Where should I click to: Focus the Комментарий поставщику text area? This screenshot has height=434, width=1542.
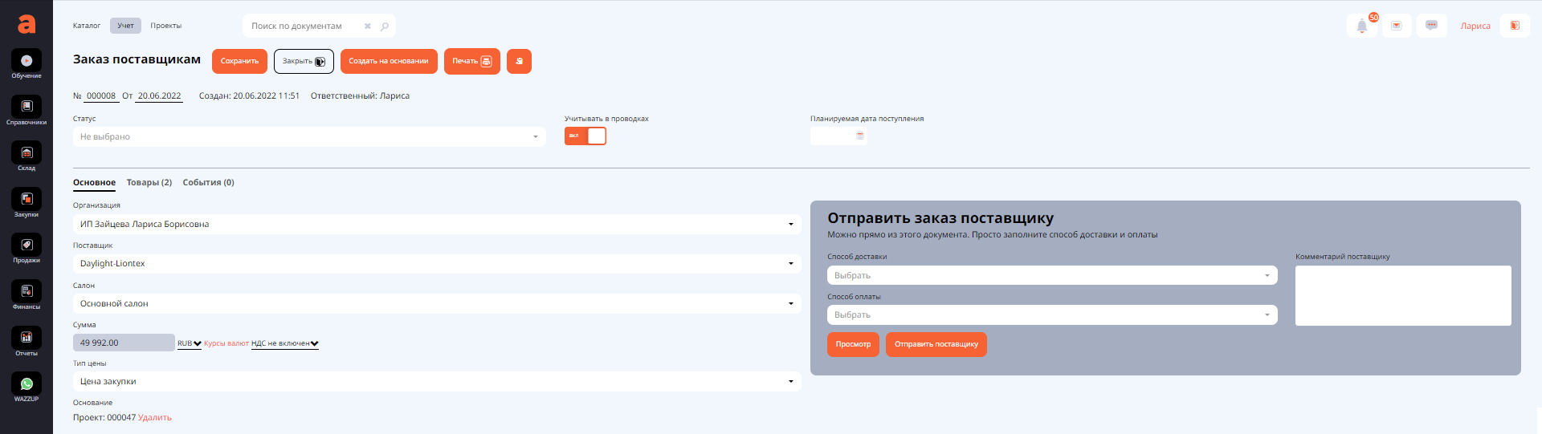point(1402,295)
